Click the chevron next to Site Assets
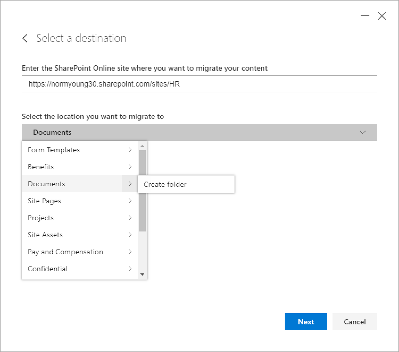 click(x=130, y=235)
